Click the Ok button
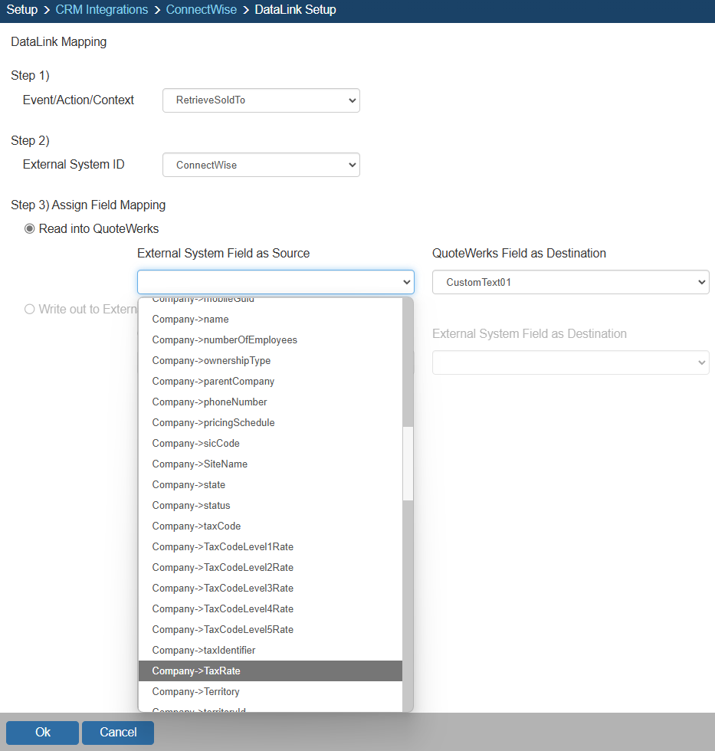 click(x=42, y=733)
